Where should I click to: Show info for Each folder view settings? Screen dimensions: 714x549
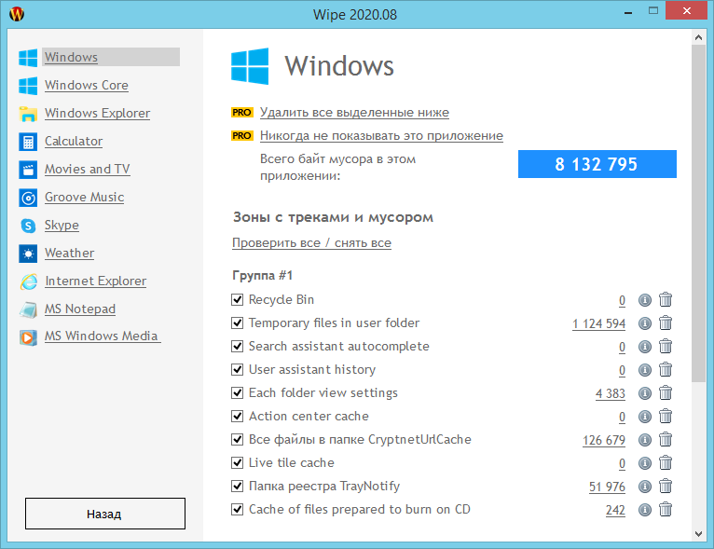(x=644, y=392)
